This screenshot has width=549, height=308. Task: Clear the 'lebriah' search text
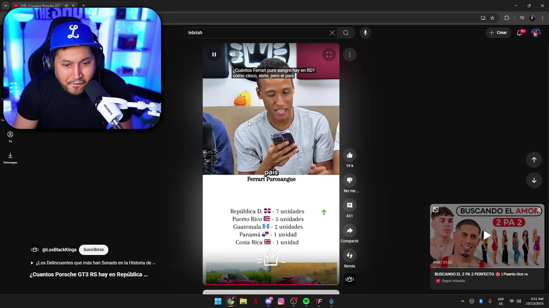[332, 33]
